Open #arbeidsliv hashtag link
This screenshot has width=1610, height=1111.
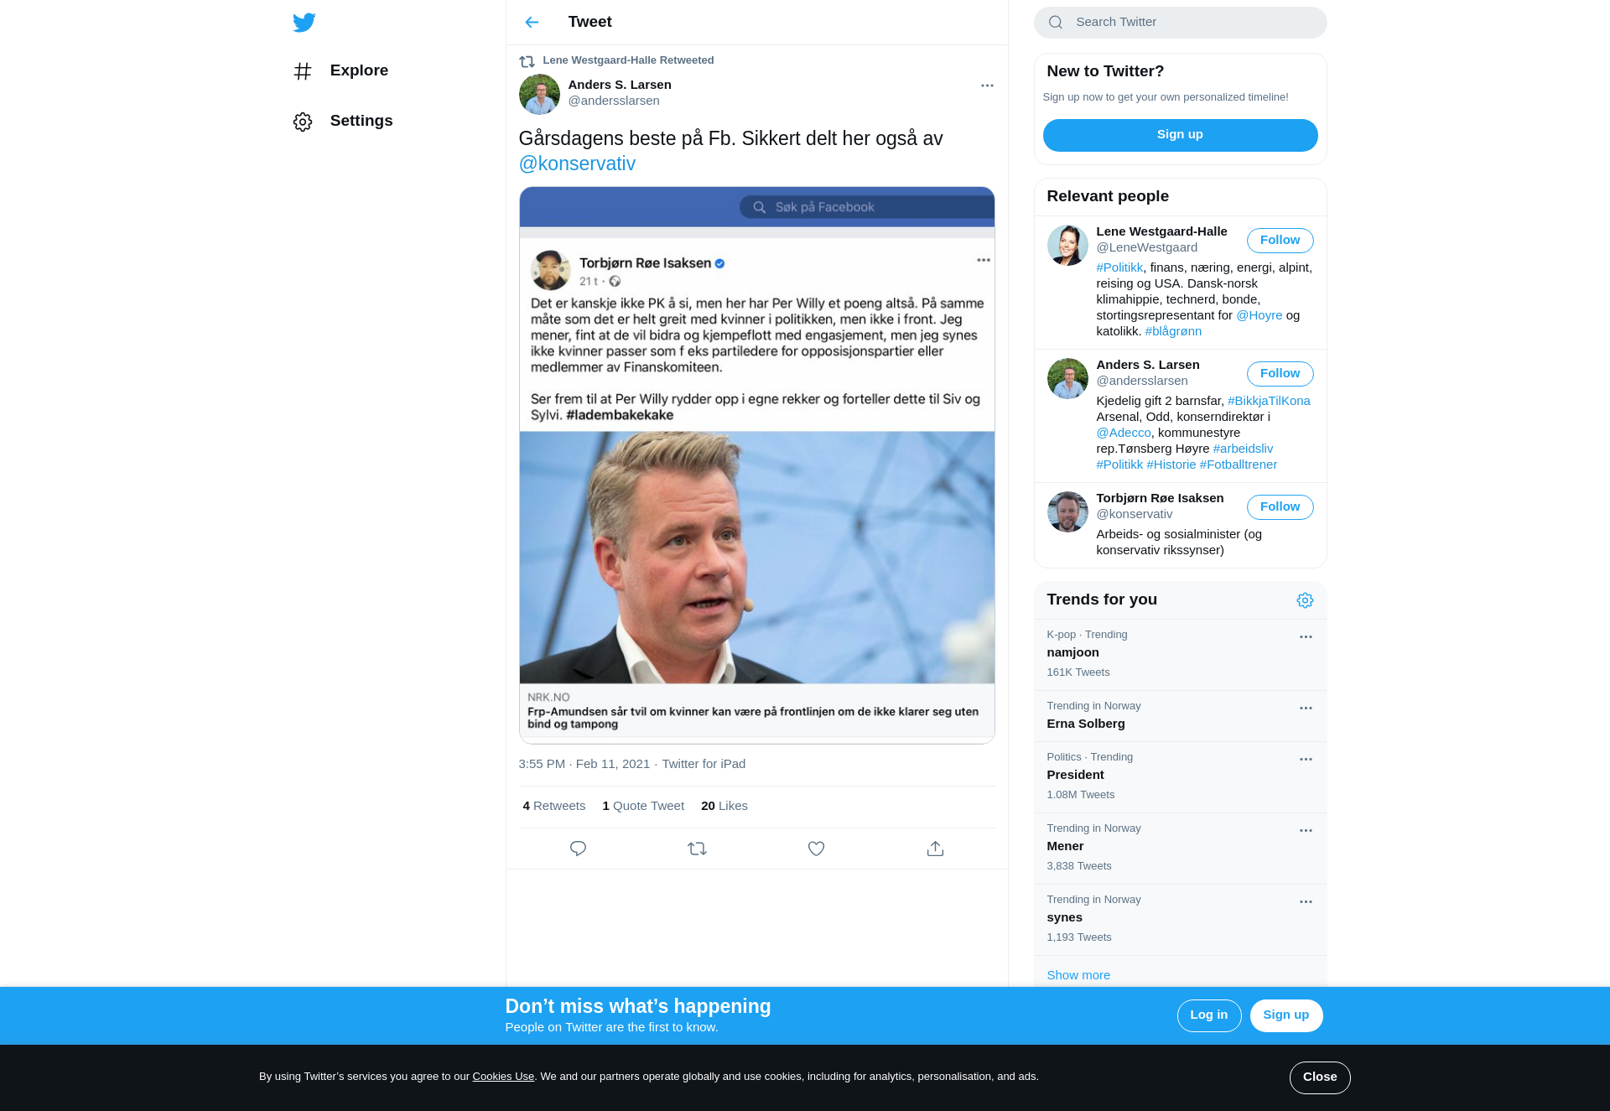[1243, 449]
